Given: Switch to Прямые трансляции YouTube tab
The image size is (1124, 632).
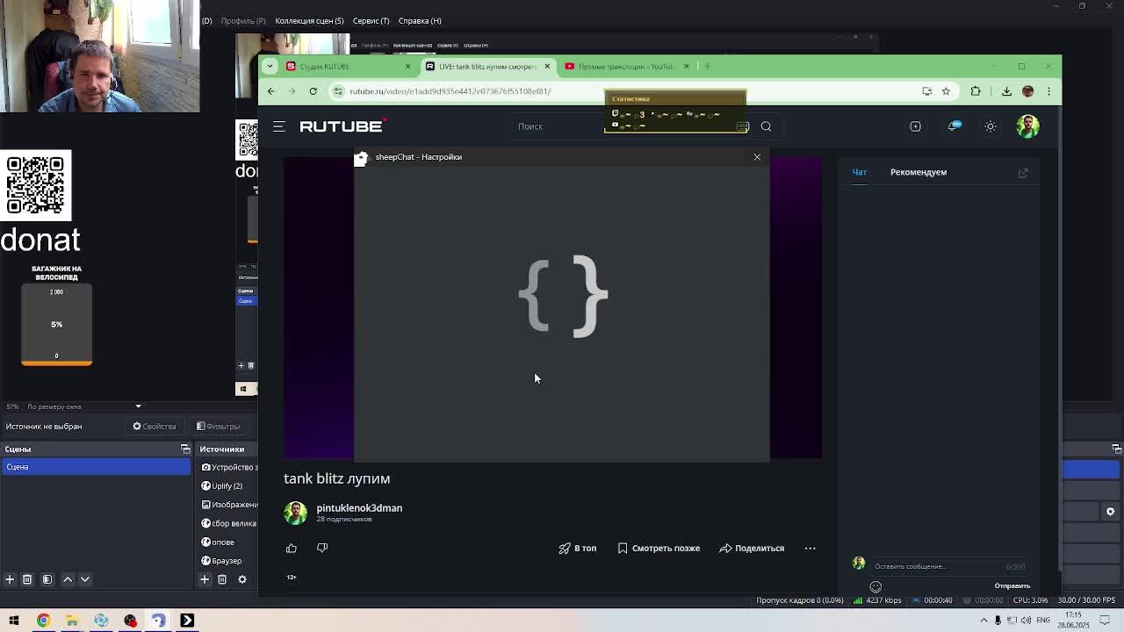Looking at the screenshot, I should pos(627,67).
